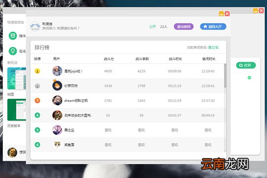Click cat avatar of the rank 6 user

click(x=57, y=145)
